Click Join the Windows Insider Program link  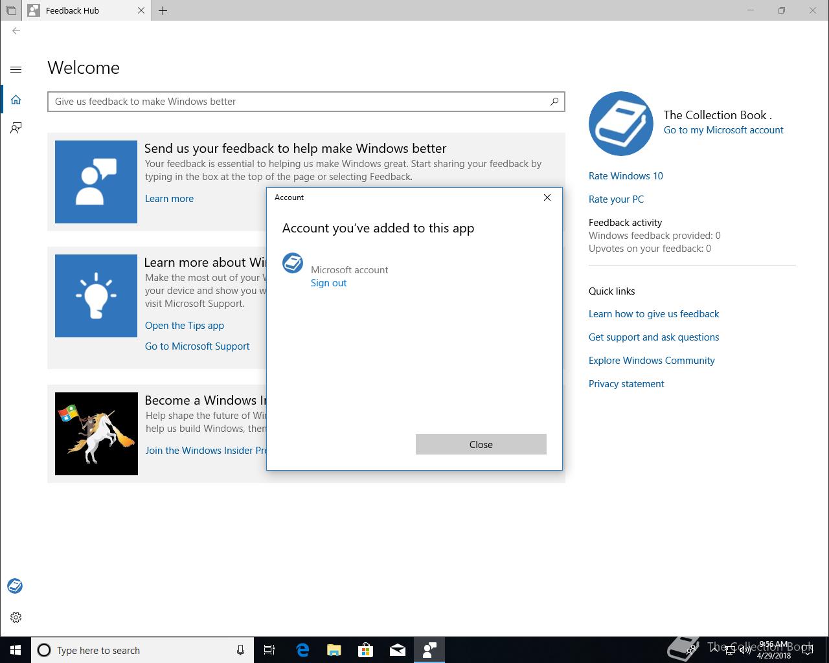point(206,451)
